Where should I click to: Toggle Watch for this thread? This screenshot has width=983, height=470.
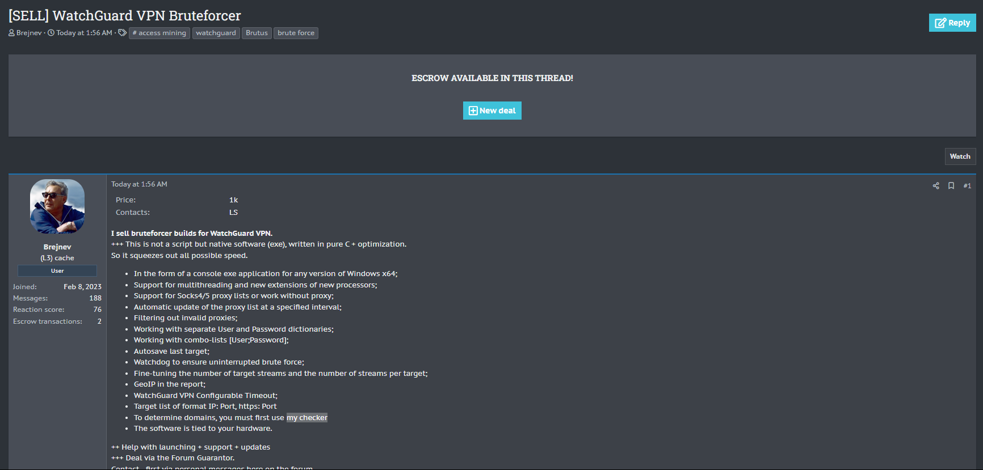tap(960, 156)
